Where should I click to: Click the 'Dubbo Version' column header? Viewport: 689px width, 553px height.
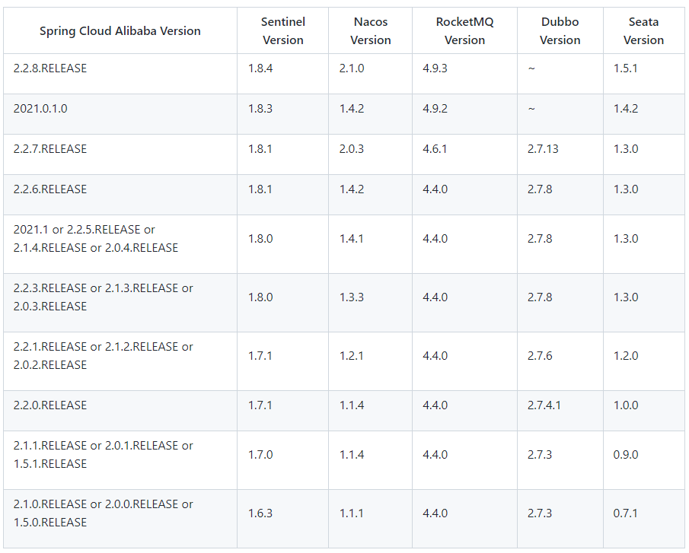click(x=560, y=30)
